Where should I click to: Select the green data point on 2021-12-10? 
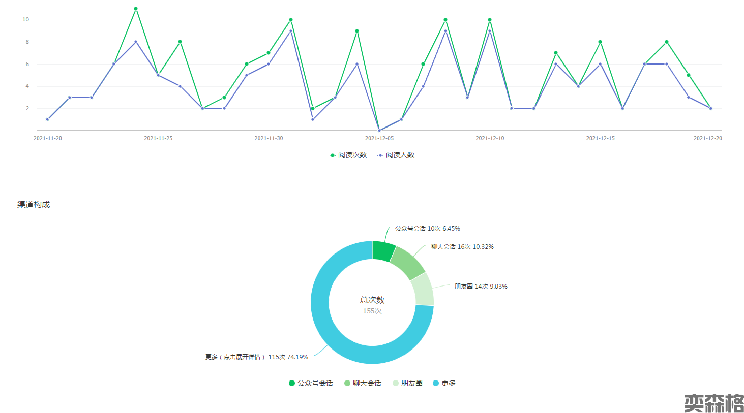490,20
